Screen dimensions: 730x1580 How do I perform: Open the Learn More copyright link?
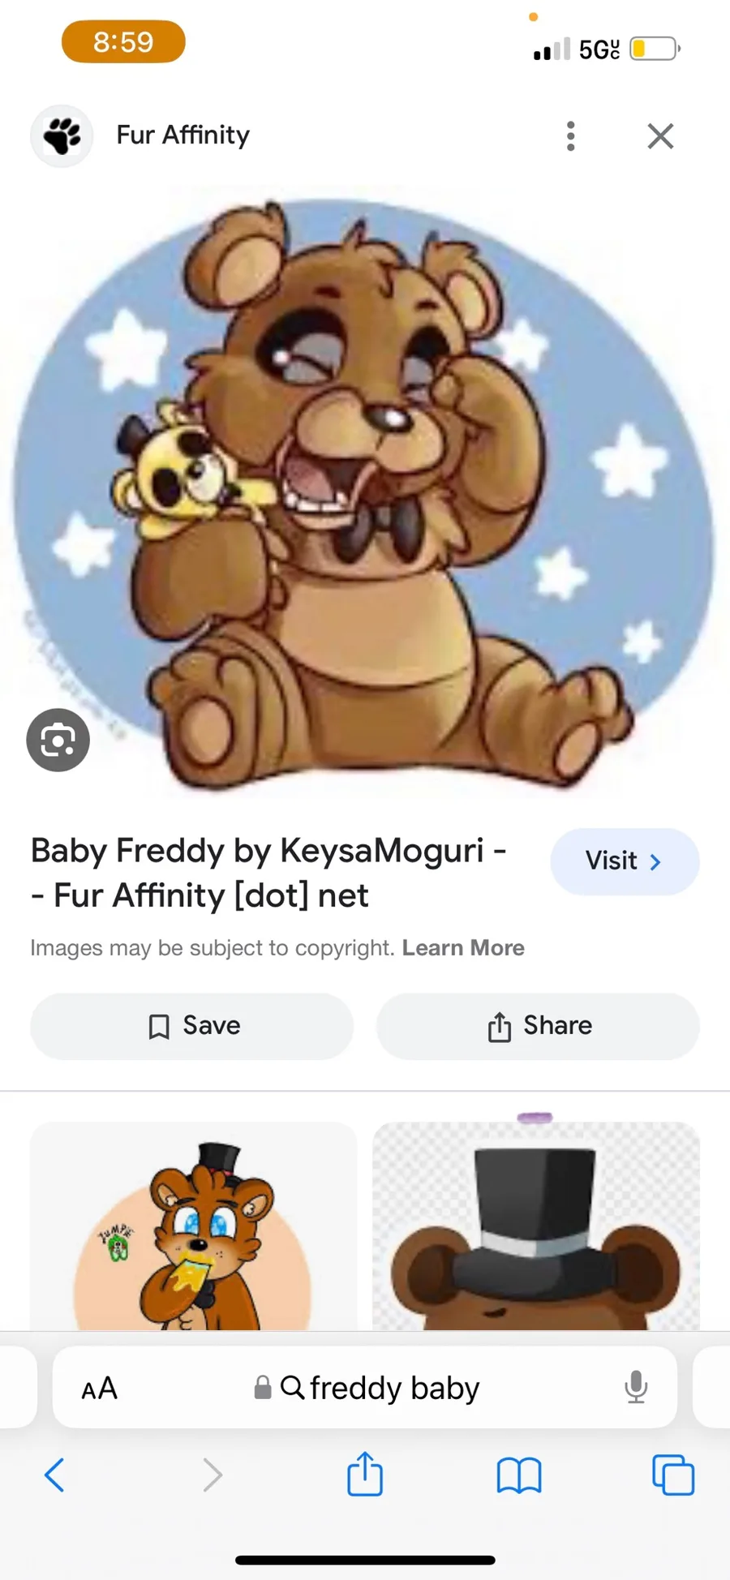click(463, 948)
